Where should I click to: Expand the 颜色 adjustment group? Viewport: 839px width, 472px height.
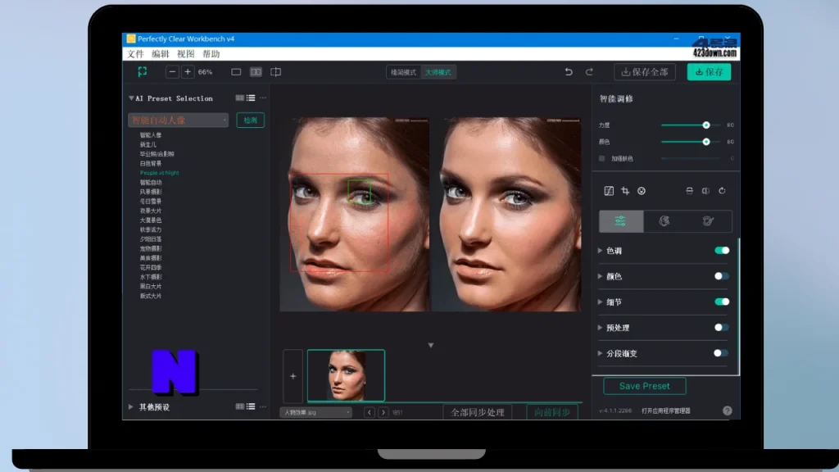[x=600, y=276]
